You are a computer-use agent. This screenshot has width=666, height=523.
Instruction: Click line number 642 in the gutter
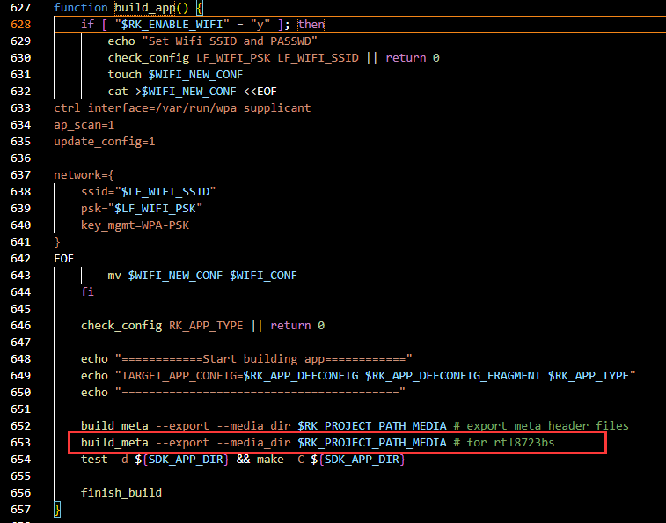(20, 259)
